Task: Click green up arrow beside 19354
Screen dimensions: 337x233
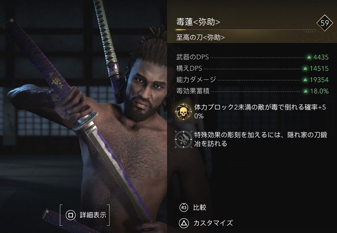Action: click(305, 80)
